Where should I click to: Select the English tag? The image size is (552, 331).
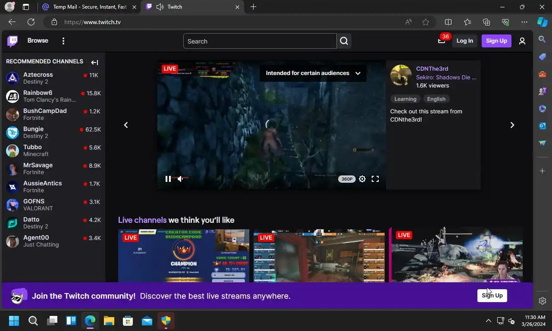pos(436,99)
